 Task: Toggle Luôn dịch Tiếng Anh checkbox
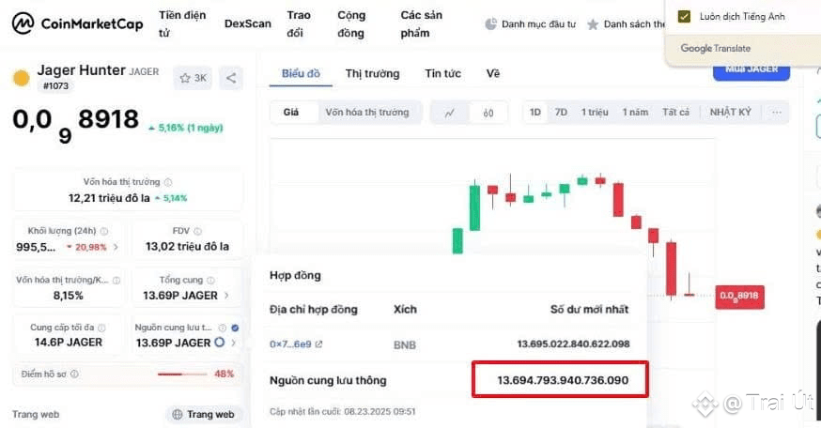coord(684,16)
